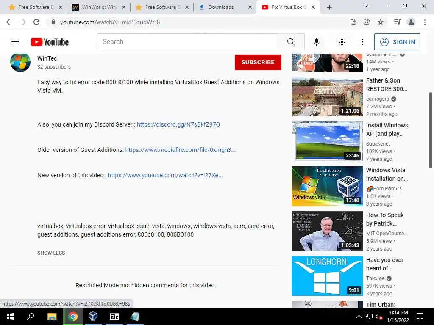
Task: Open the tab search chevron
Action: (365, 6)
